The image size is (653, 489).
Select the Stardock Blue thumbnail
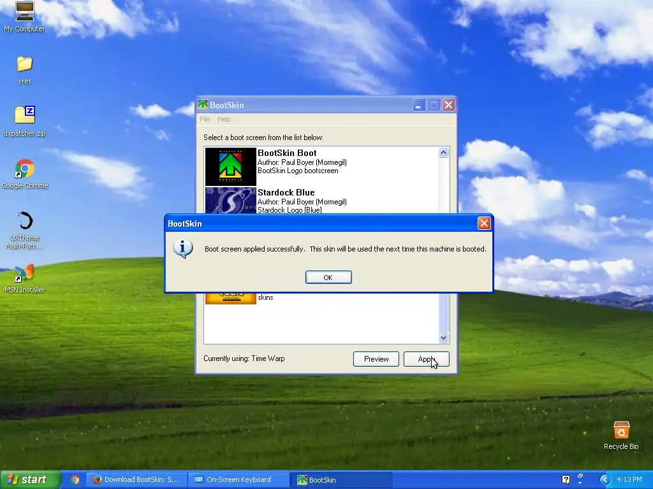(231, 201)
